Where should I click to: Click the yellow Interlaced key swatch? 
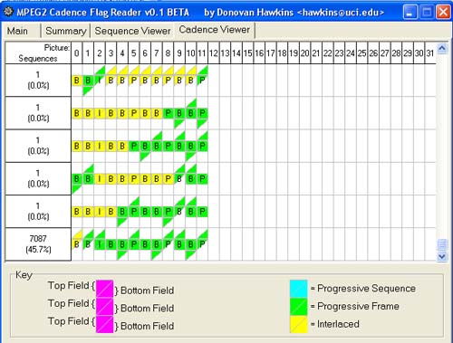(x=298, y=324)
